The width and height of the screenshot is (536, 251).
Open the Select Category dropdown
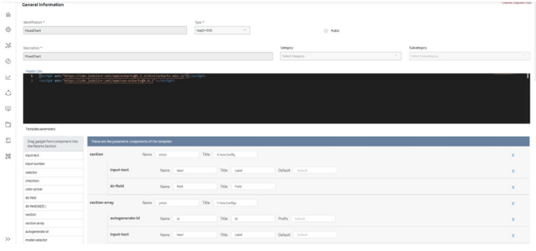pos(341,56)
